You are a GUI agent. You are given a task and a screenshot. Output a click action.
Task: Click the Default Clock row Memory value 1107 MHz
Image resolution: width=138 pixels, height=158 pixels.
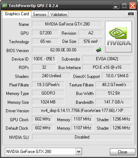[x=82, y=128]
